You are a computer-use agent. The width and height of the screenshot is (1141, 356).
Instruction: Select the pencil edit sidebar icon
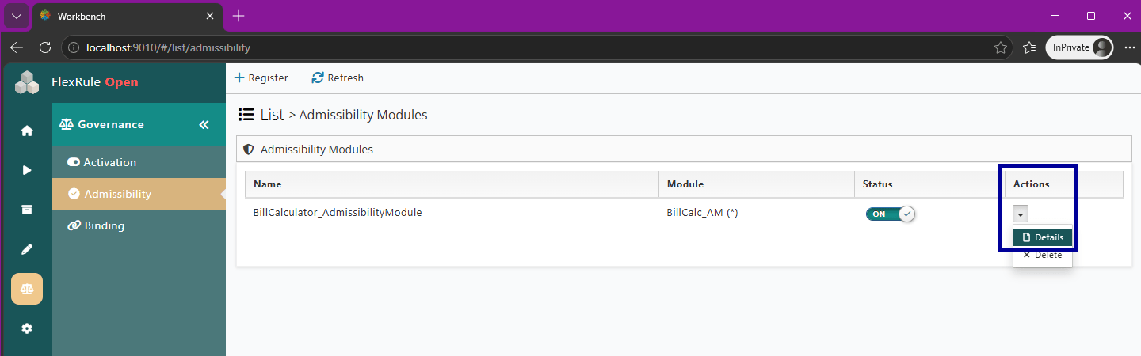click(27, 249)
